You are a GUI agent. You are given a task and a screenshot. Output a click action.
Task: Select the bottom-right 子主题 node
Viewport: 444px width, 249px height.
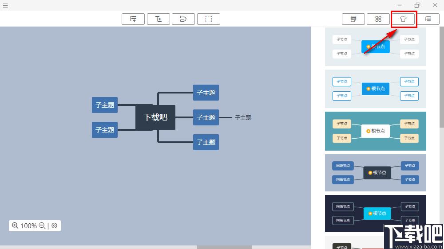pos(206,142)
